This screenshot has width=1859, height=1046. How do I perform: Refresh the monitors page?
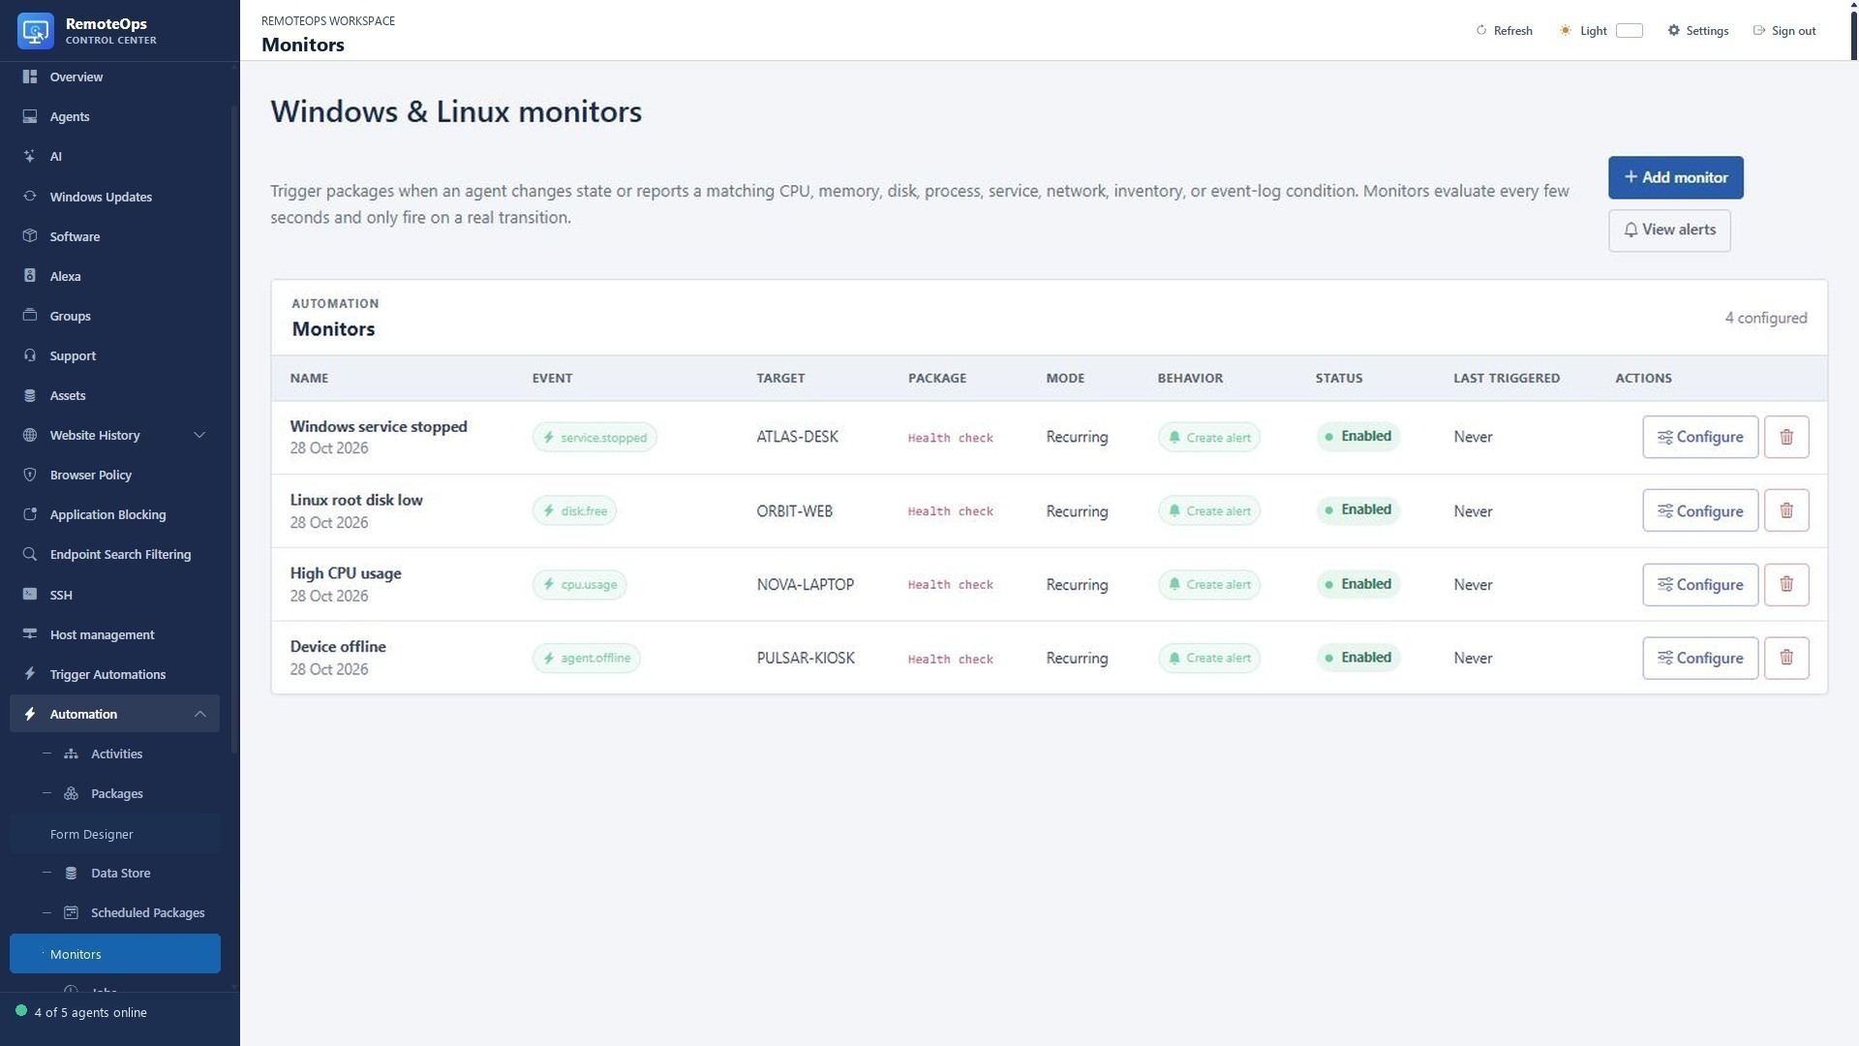[x=1504, y=31]
